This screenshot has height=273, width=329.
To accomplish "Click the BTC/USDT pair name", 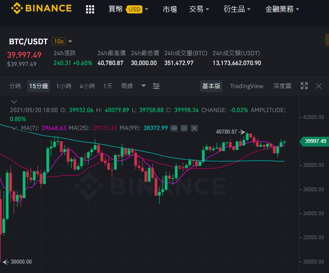I will pos(28,41).
